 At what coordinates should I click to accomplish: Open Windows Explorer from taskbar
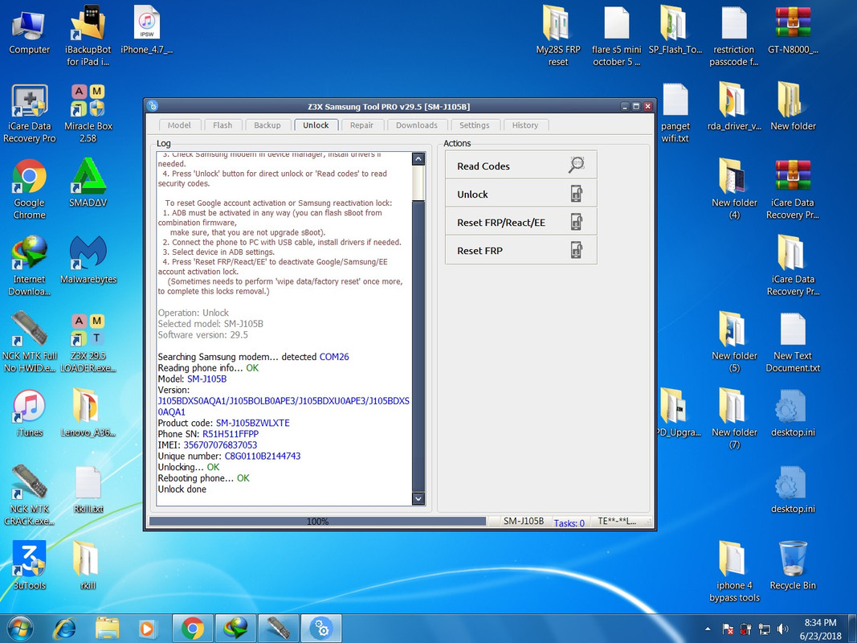coord(107,629)
